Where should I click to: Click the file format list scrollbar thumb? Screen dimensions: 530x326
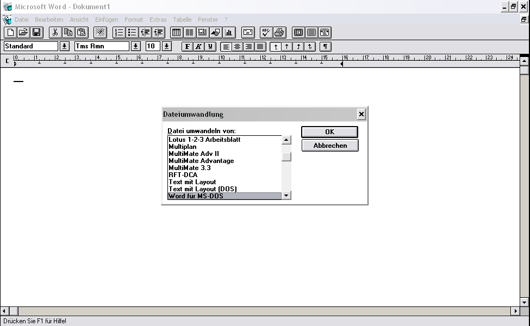286,157
